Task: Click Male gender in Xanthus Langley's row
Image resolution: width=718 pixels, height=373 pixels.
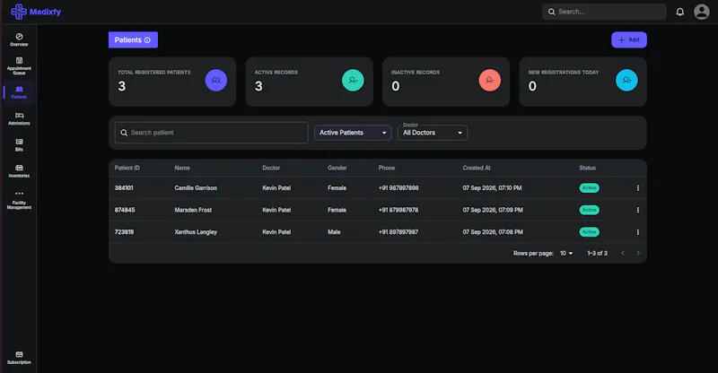Action: point(334,232)
